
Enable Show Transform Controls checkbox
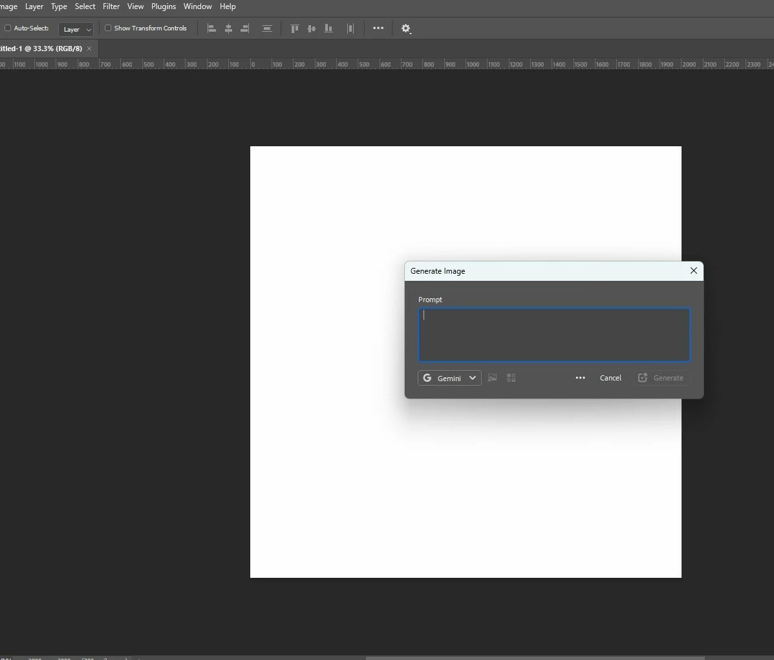108,28
